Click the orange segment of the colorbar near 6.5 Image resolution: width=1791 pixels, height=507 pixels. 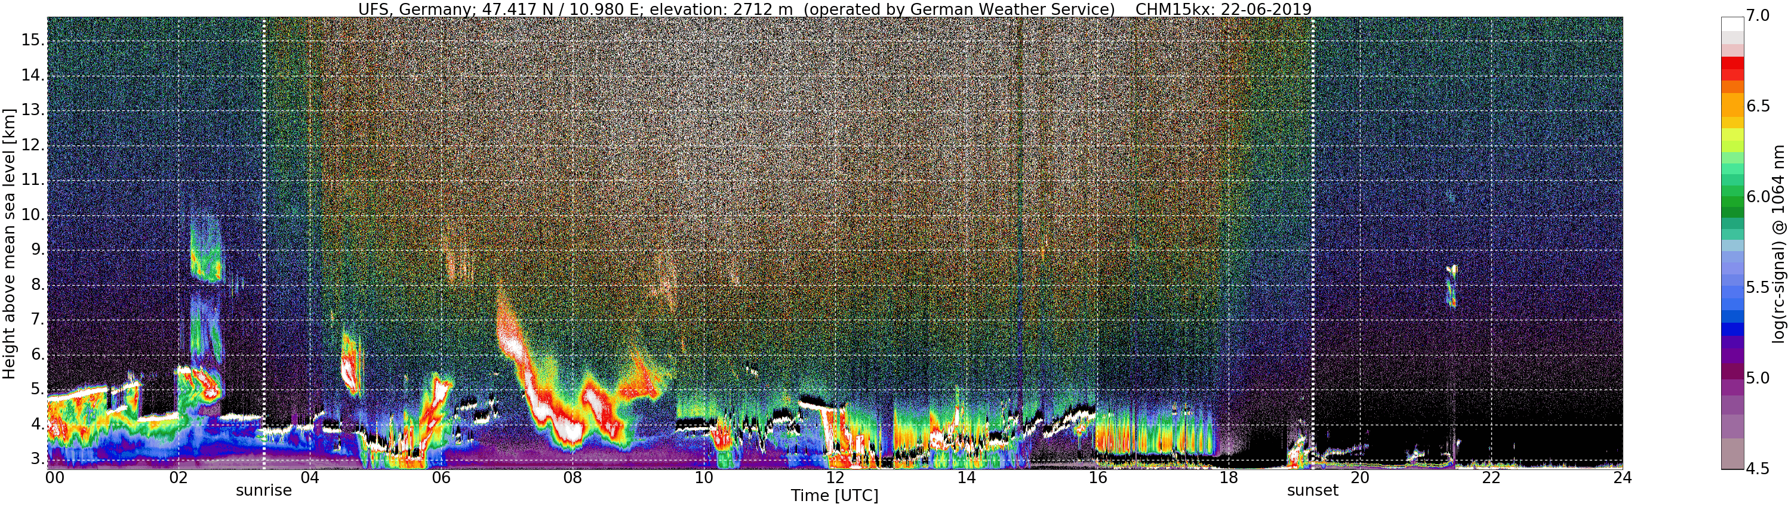pos(1732,105)
